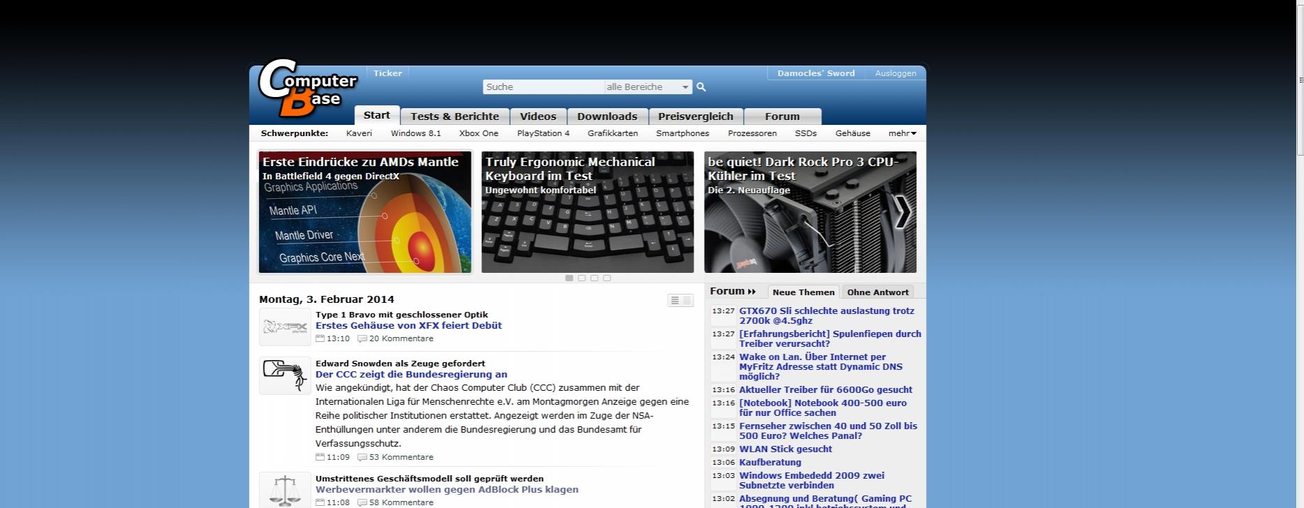Open the SSDs topic
Viewport: 1304px width, 508px height.
(805, 133)
